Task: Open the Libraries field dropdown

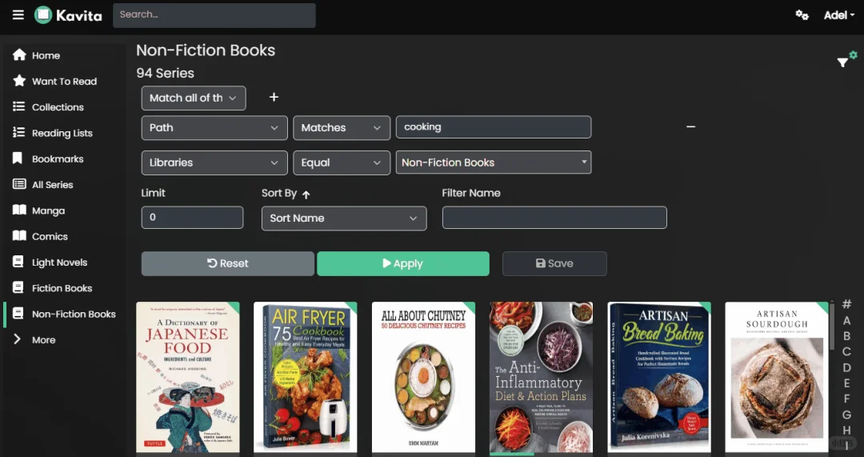Action: point(214,162)
